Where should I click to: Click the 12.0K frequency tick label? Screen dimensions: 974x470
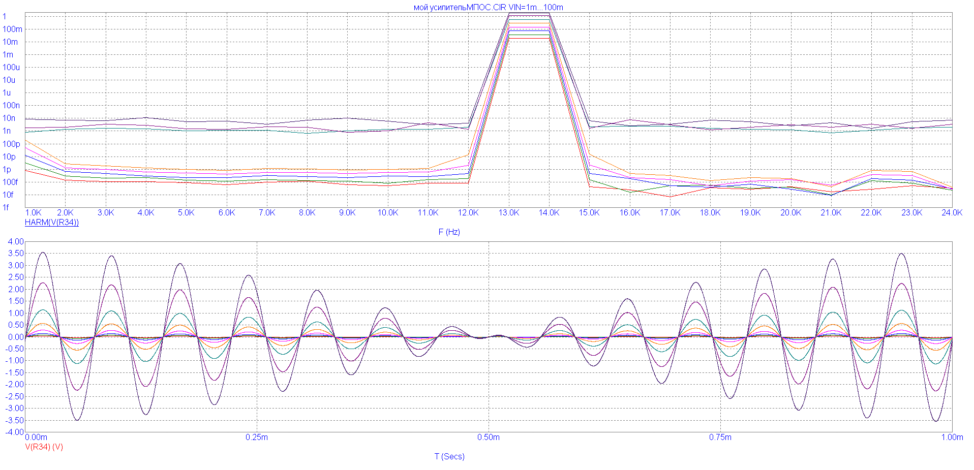tap(468, 212)
